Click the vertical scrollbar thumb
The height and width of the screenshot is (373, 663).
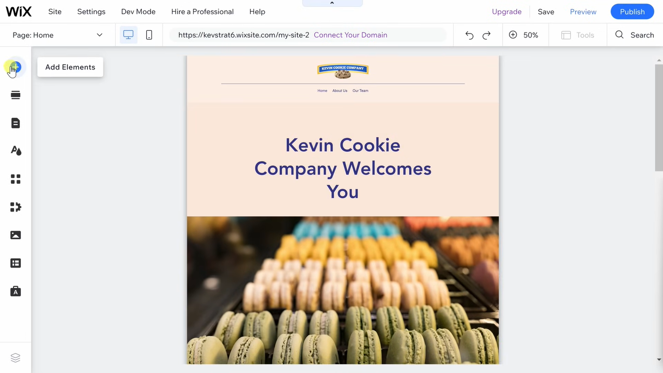659,118
